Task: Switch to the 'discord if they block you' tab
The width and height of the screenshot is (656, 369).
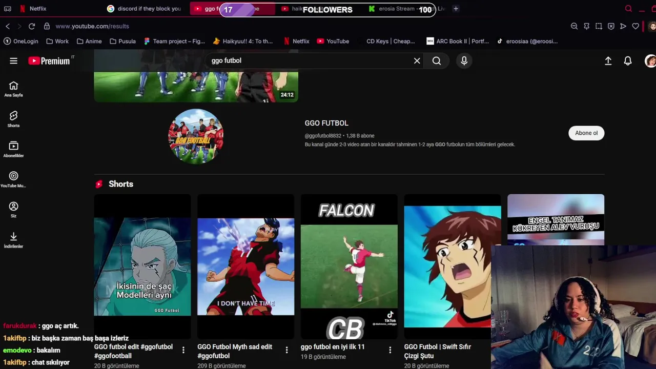Action: pyautogui.click(x=145, y=9)
